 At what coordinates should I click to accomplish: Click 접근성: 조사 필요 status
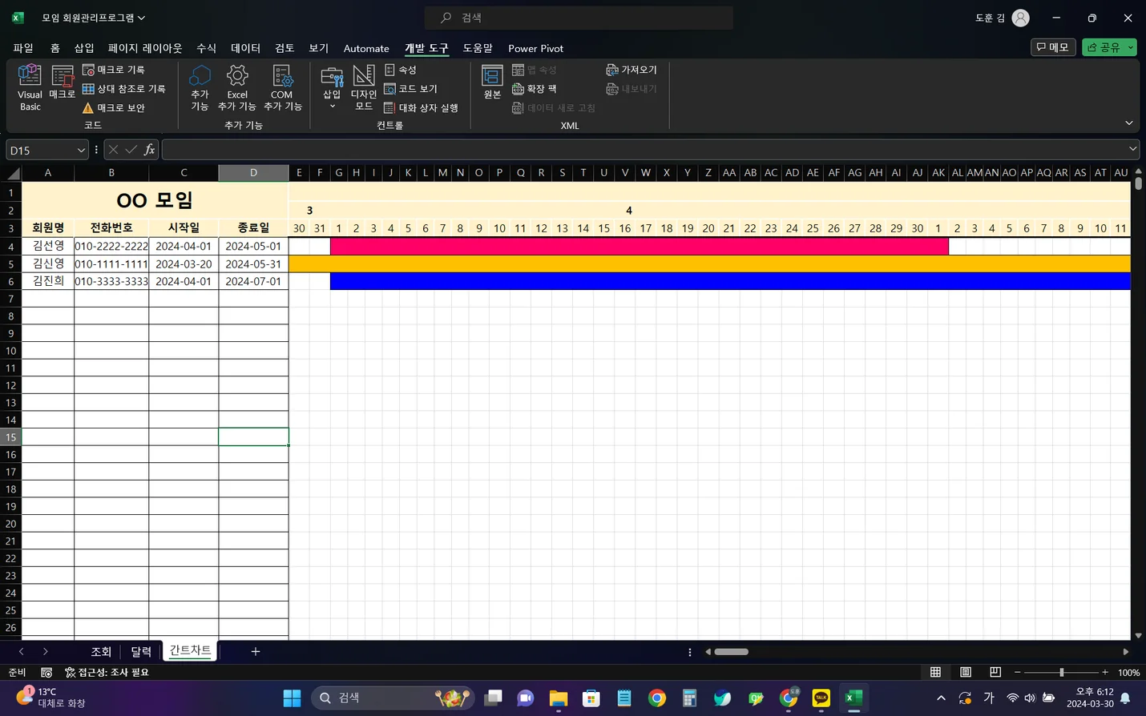coord(107,673)
